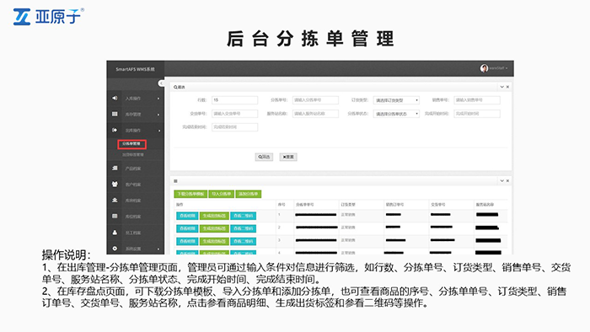Click 查看二维码 in row 3
Image resolution: width=590 pixels, height=332 pixels.
(x=243, y=241)
